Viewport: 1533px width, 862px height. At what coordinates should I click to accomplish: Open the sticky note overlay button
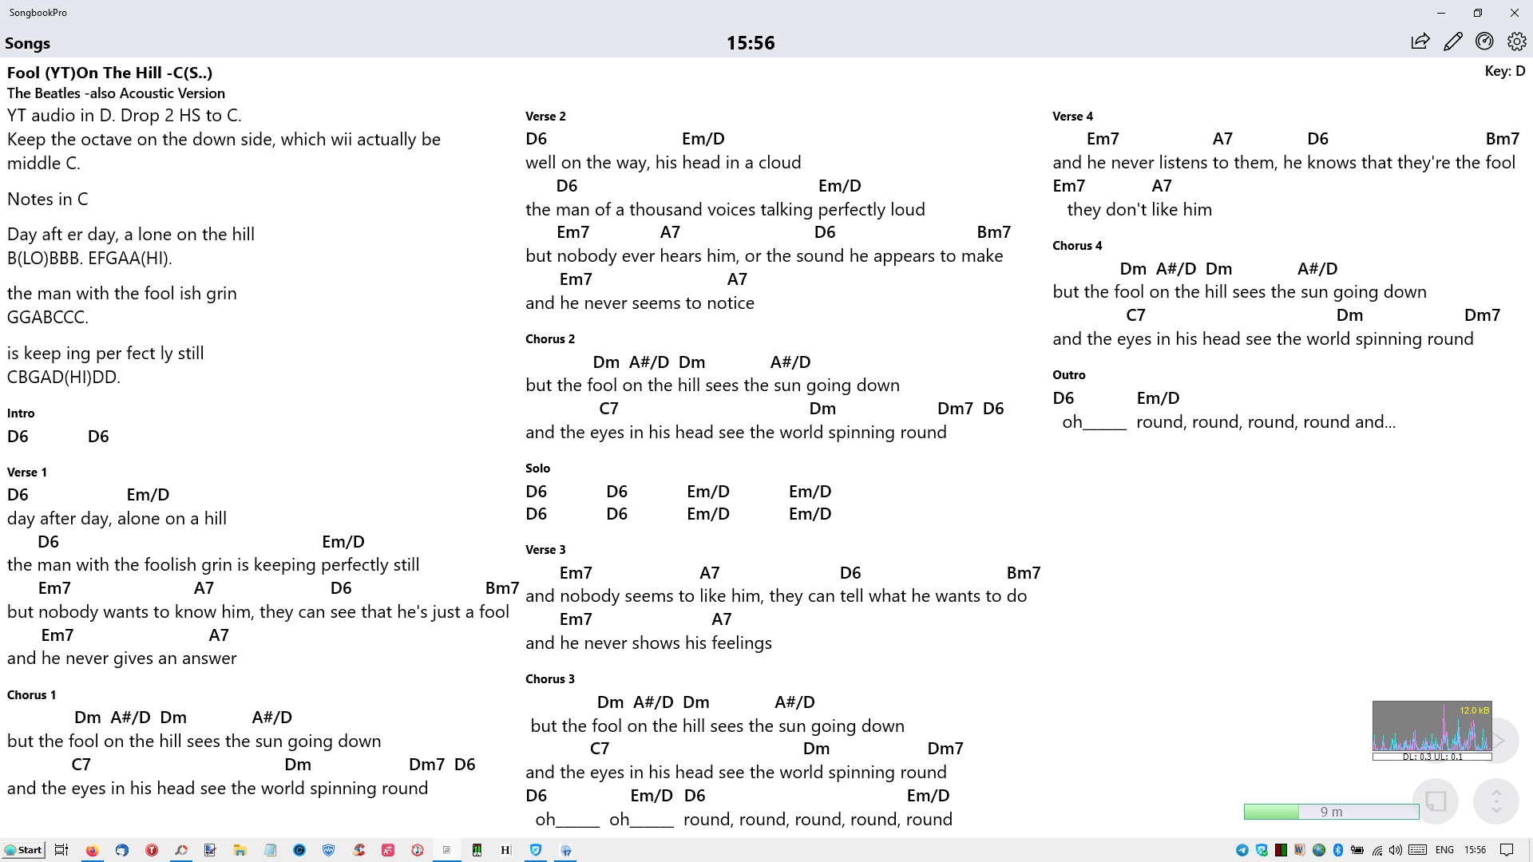click(1436, 801)
